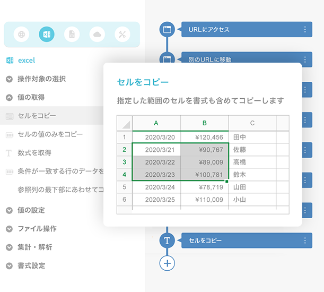Select the file document category icon
324x292 pixels.
[x=72, y=34]
